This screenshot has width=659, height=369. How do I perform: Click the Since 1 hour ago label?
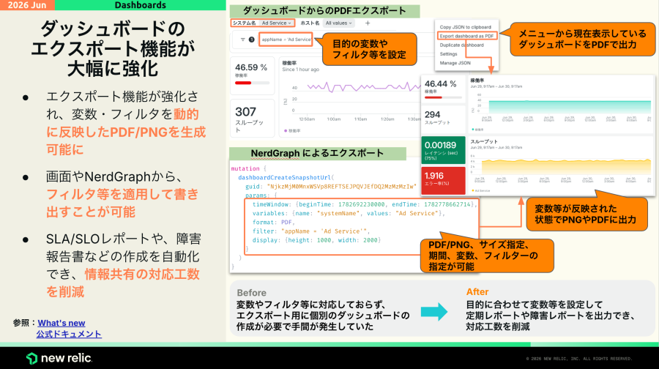pos(300,70)
